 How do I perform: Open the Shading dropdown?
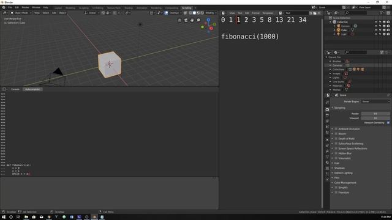click(211, 13)
